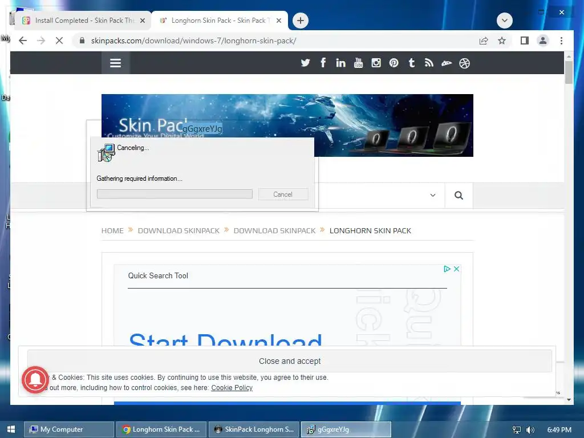584x438 pixels.
Task: Open the Dribbble social icon
Action: [x=464, y=63]
